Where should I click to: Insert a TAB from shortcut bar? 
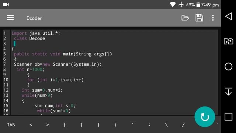point(11,125)
